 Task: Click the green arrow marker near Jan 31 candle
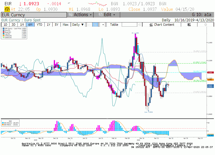(x=101, y=79)
